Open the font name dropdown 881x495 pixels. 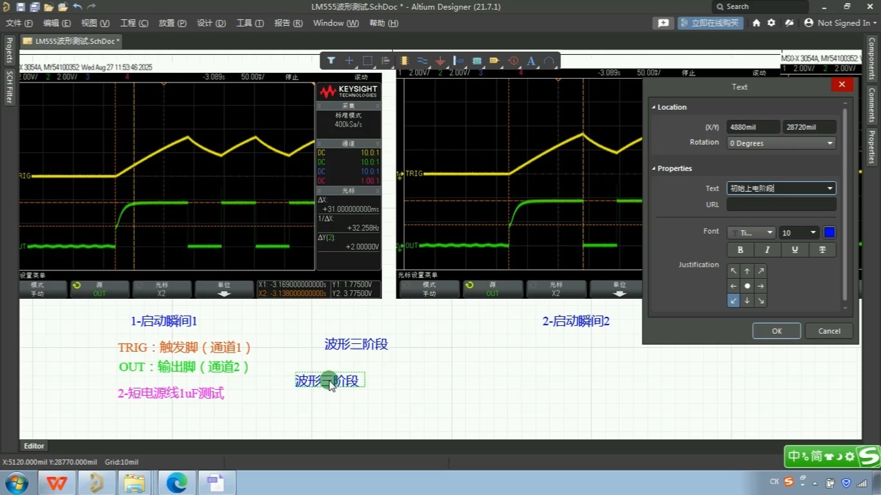[x=751, y=233]
